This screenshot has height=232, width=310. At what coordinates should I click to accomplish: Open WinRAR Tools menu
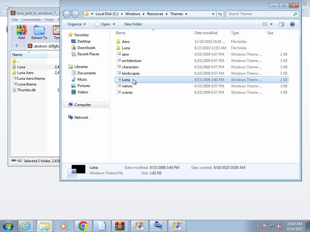[x=49, y=20]
